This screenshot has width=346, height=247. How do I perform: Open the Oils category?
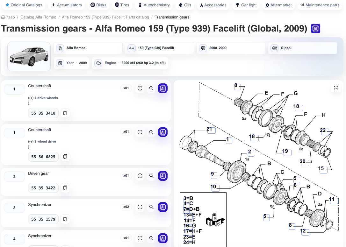click(x=185, y=5)
